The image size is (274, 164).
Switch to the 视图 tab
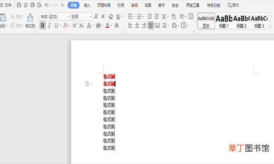148,5
